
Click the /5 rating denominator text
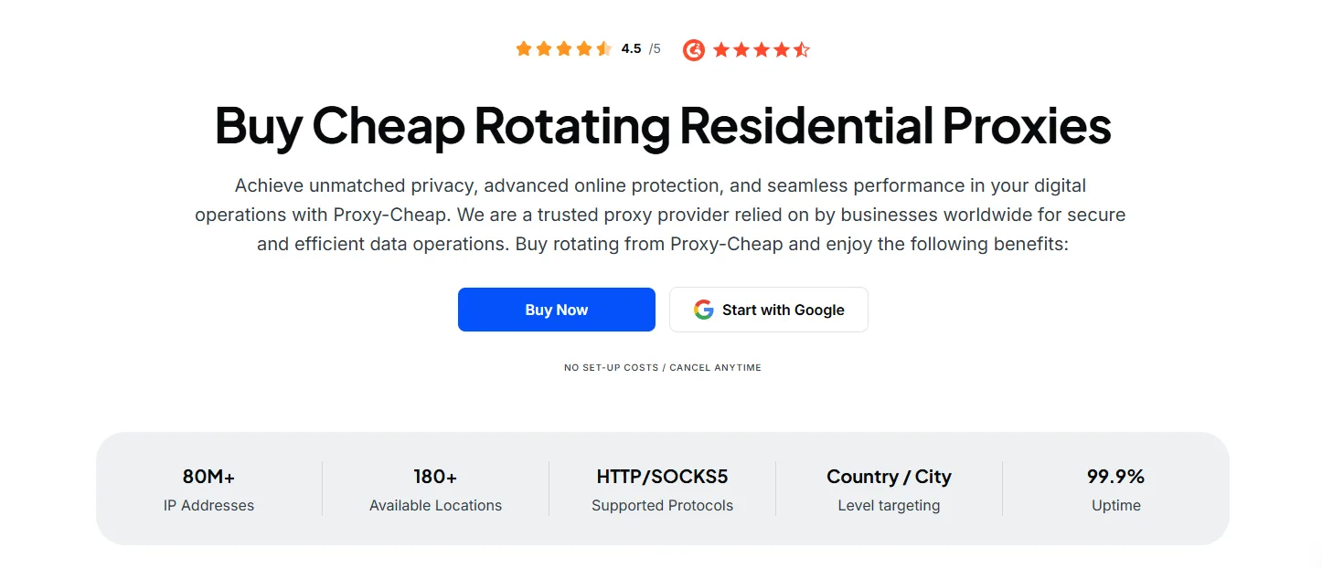click(x=655, y=48)
